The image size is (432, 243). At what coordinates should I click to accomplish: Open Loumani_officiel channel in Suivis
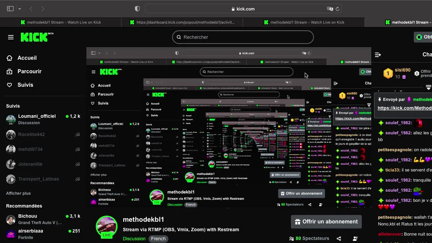click(x=43, y=119)
